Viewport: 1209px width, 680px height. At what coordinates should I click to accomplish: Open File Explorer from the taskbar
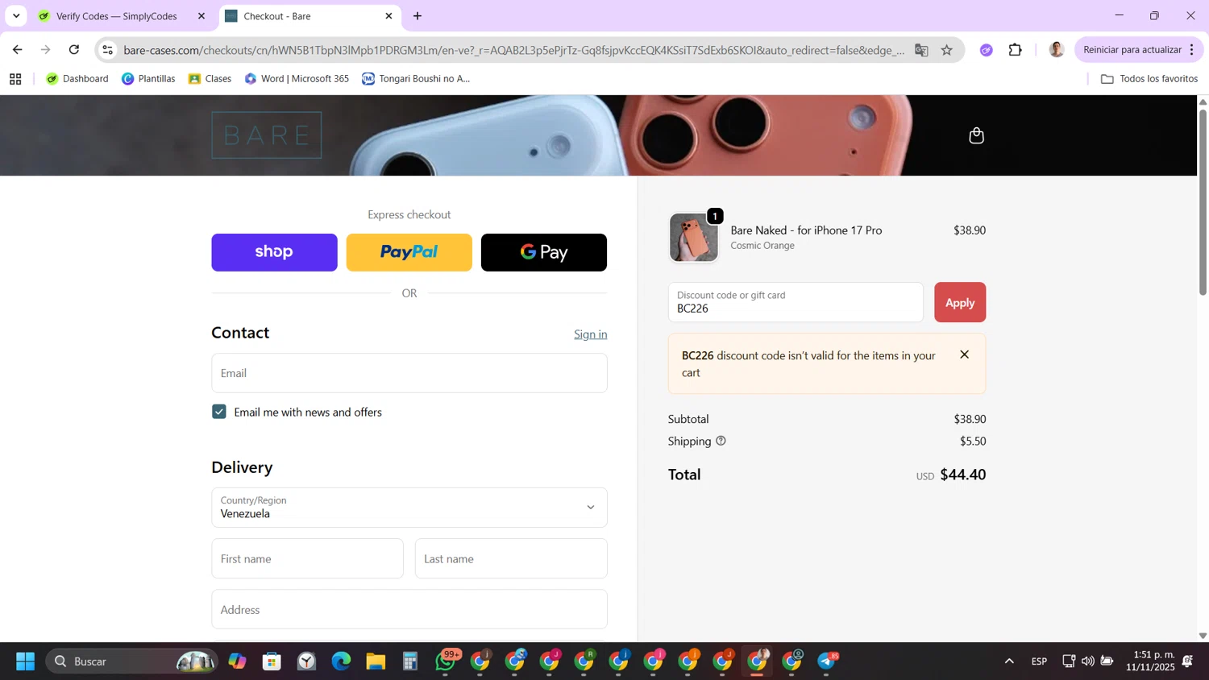[376, 661]
